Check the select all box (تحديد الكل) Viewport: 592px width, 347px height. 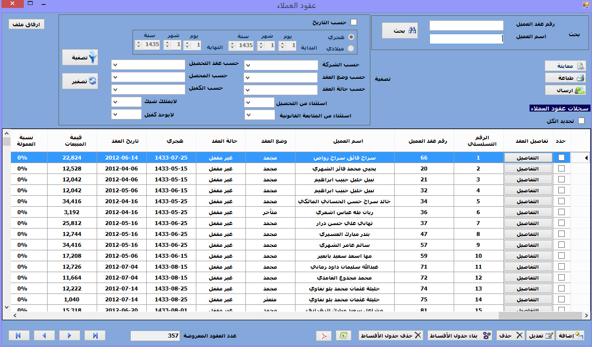pos(581,121)
